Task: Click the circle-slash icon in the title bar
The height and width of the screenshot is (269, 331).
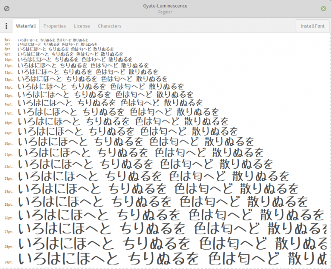Action: 6,8
